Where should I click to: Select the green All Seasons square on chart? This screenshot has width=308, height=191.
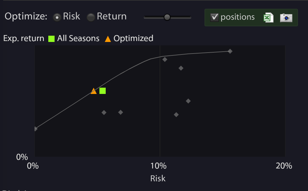[103, 91]
